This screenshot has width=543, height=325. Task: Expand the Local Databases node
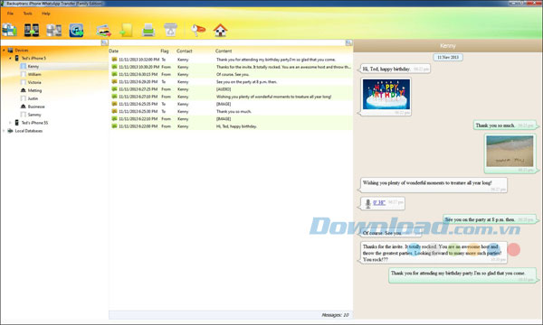click(4, 131)
